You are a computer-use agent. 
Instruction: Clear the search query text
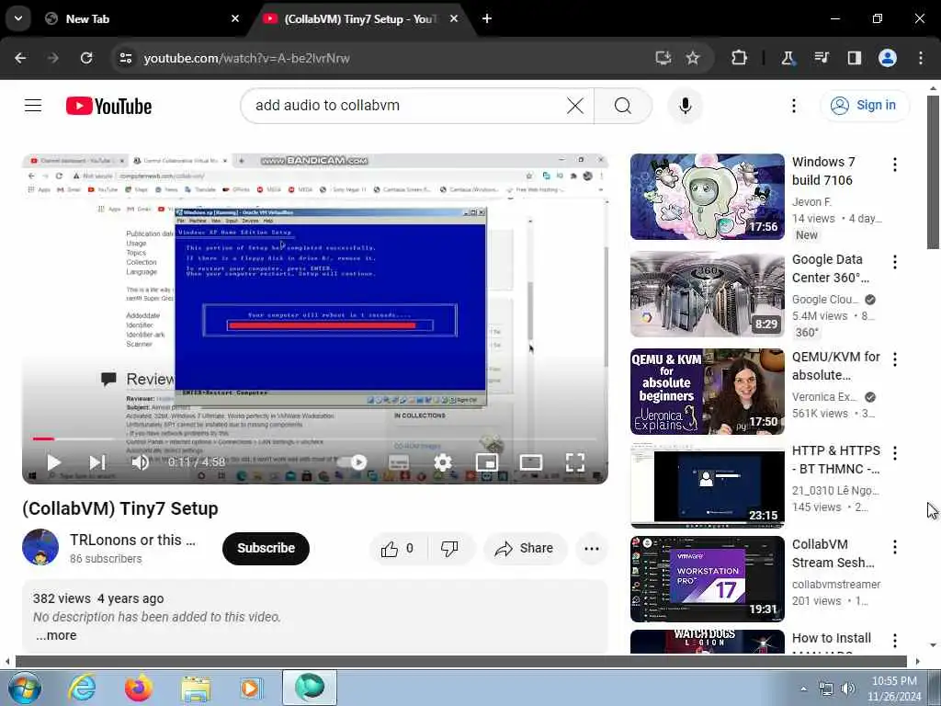click(575, 106)
